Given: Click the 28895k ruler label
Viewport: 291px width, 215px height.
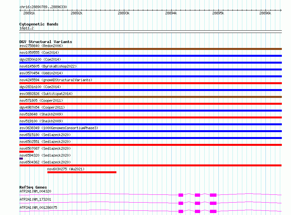Looking at the screenshot, I should coord(218,13).
